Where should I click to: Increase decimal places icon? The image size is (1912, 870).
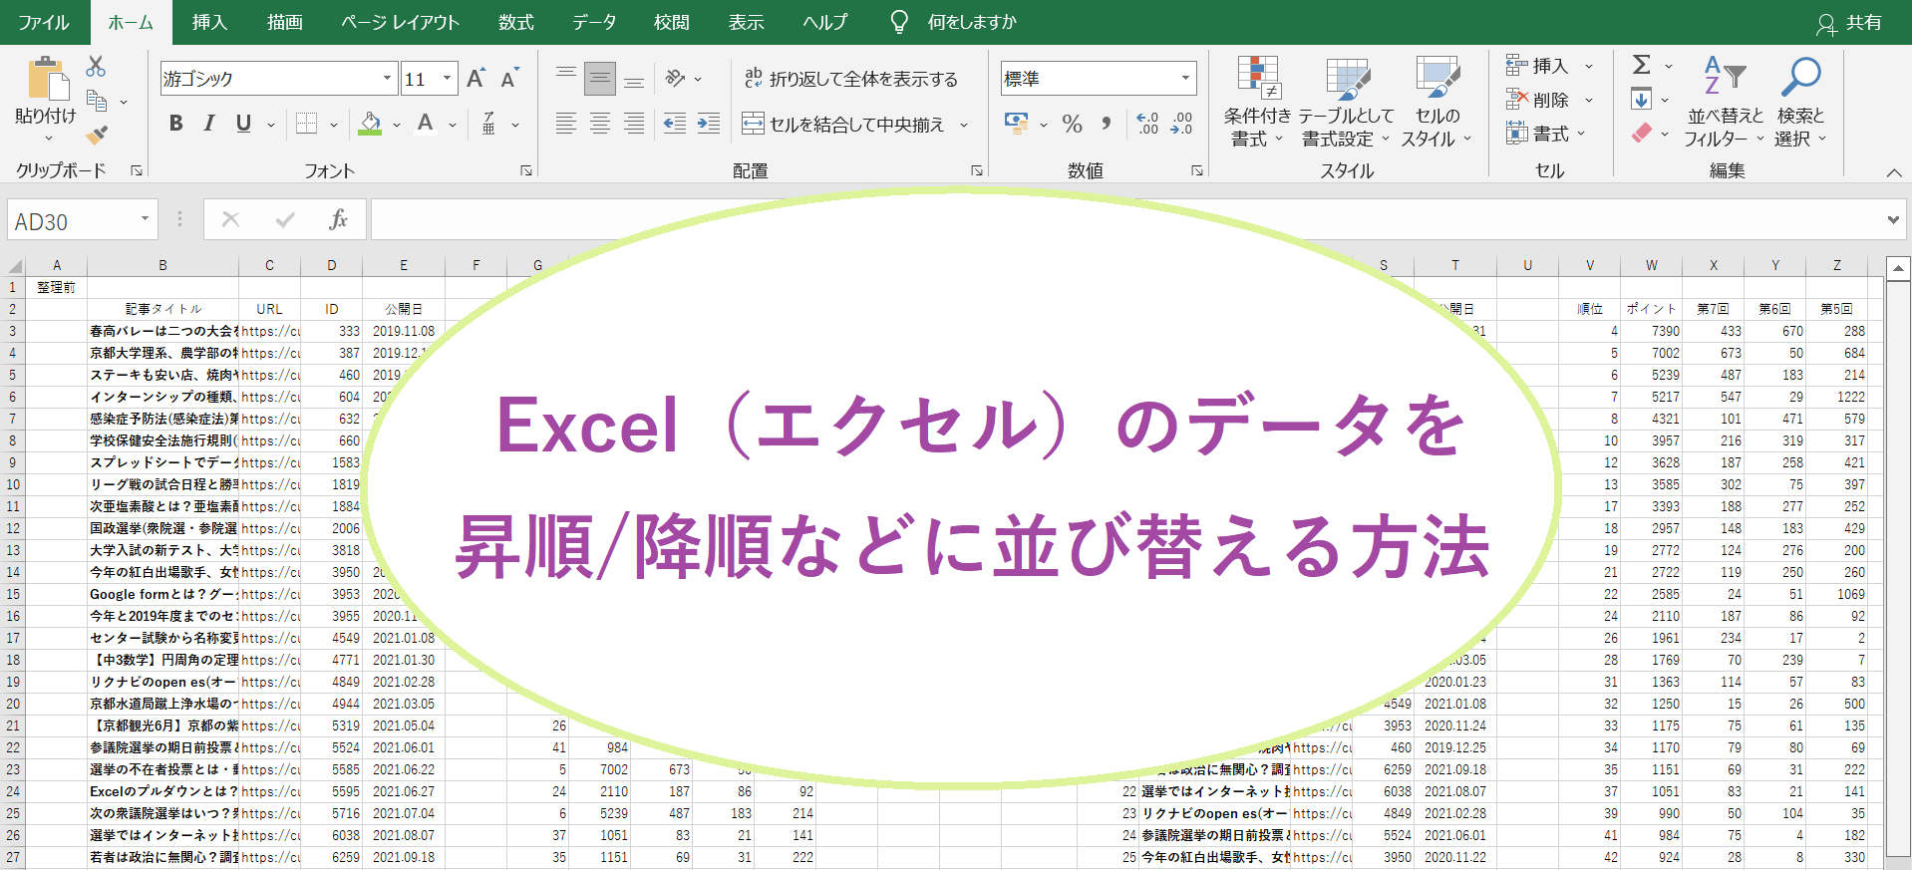click(1148, 124)
